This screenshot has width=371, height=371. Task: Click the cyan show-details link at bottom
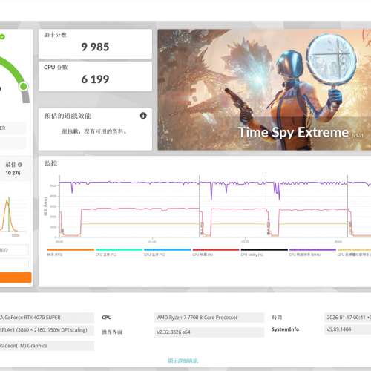click(x=183, y=361)
